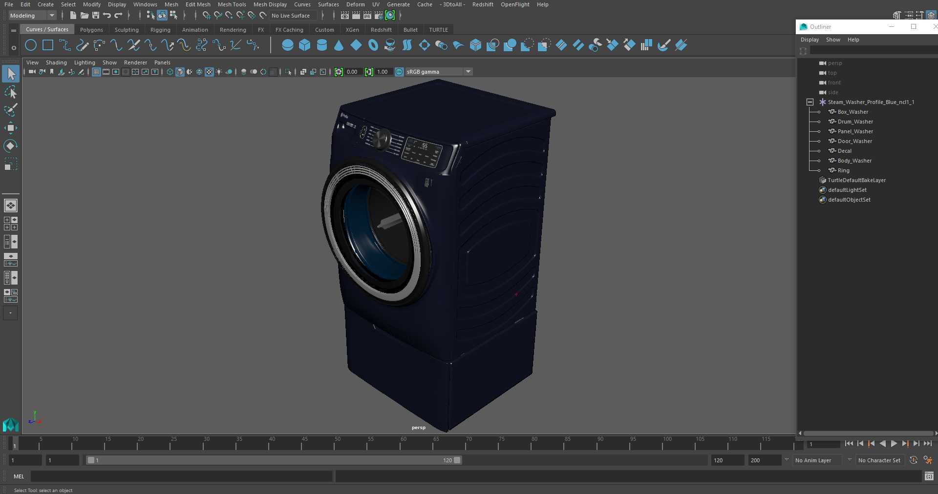Select the Drum_Washer node in Outliner

tap(855, 122)
